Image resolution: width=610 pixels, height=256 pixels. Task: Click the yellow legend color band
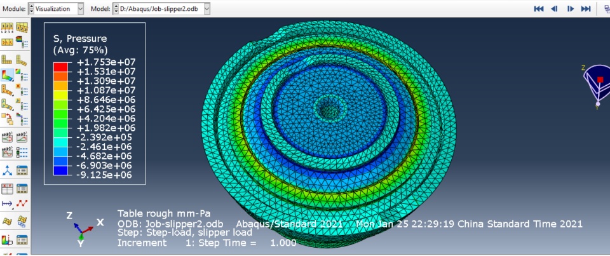click(60, 95)
